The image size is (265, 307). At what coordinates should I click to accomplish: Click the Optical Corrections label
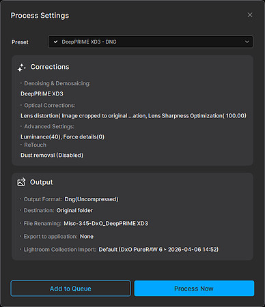click(50, 106)
